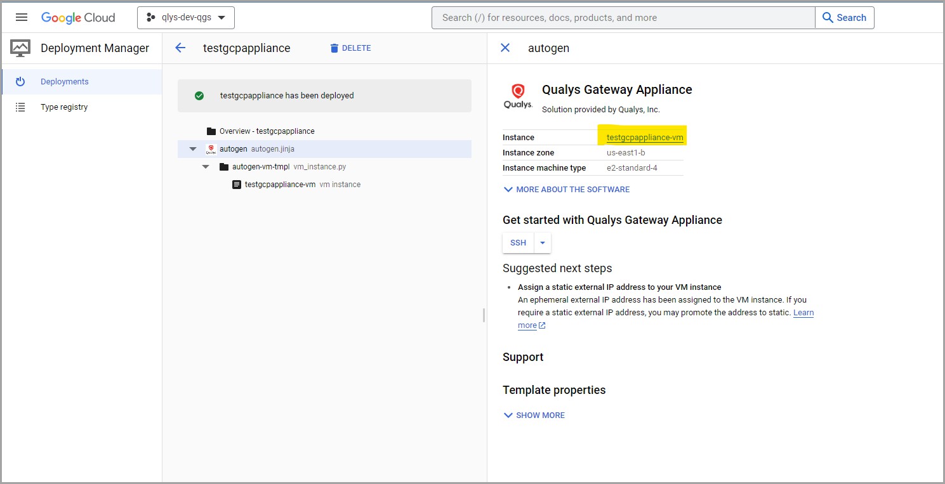The width and height of the screenshot is (945, 484).
Task: Expand Show More template properties
Action: (534, 415)
